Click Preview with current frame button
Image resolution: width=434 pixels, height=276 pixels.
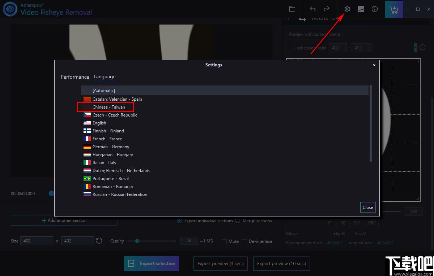pos(314,34)
